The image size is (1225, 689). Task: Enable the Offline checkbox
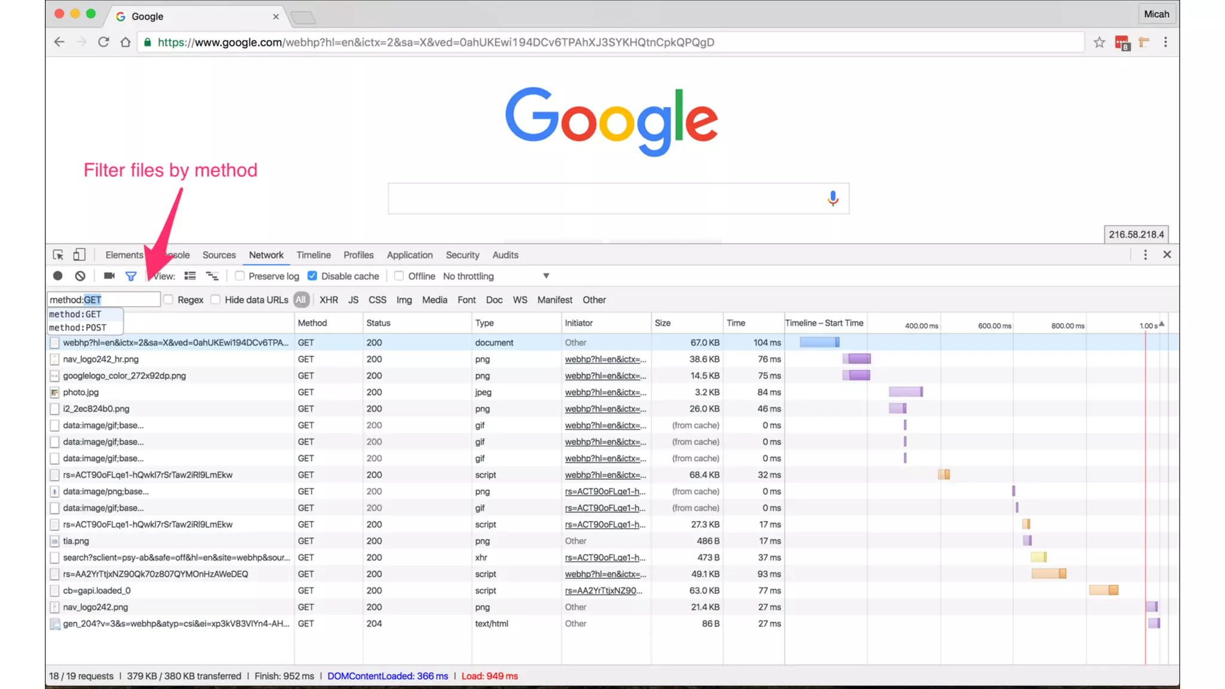coord(399,276)
